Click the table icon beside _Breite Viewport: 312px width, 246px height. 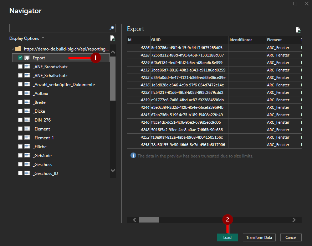[x=27, y=102]
